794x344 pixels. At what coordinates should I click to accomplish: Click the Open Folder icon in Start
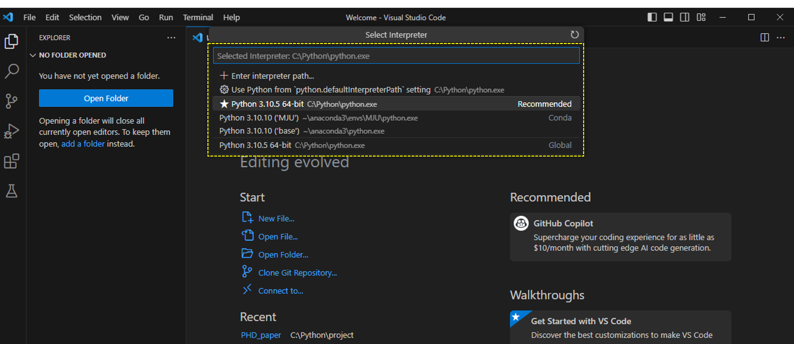(x=247, y=253)
